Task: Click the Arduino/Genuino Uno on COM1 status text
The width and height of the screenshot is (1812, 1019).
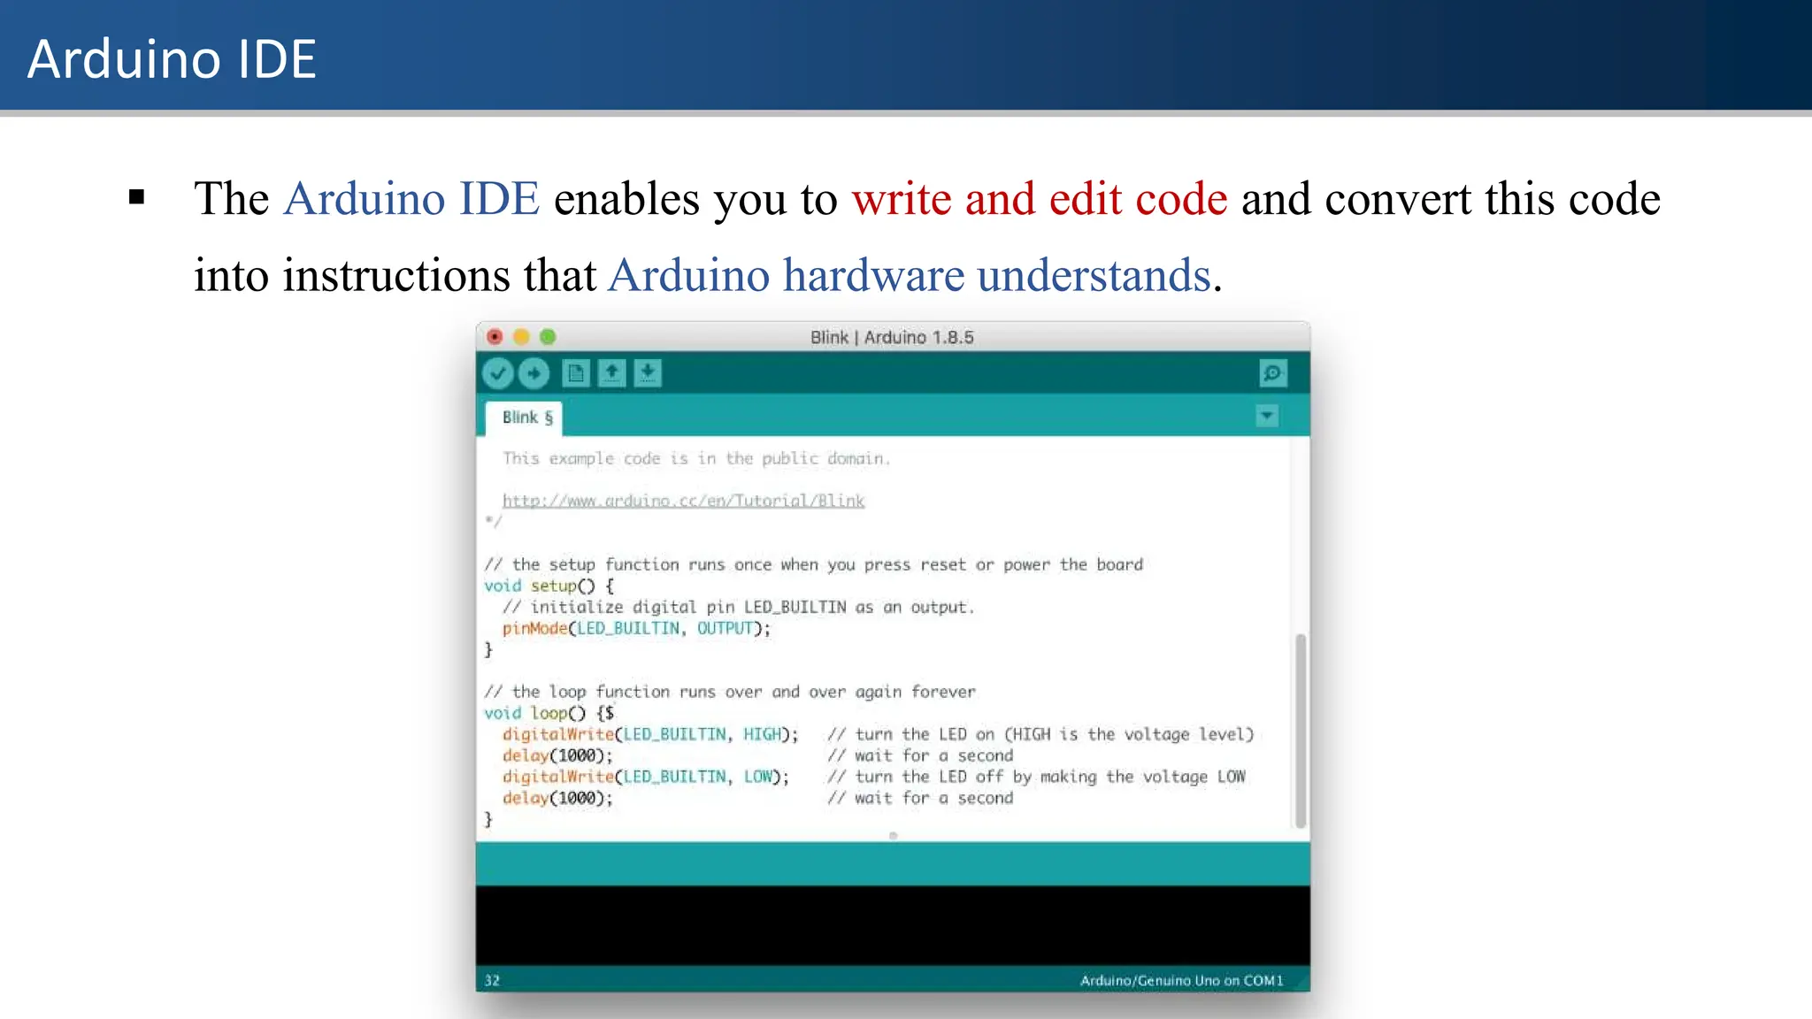Action: (1180, 980)
